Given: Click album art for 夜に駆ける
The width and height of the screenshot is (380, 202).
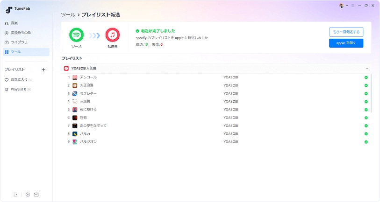Looking at the screenshot, I should [75, 110].
